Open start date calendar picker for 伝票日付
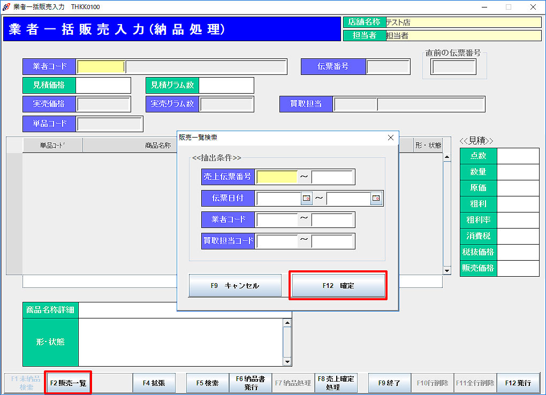Viewport: 546px width, 395px height. pyautogui.click(x=306, y=199)
